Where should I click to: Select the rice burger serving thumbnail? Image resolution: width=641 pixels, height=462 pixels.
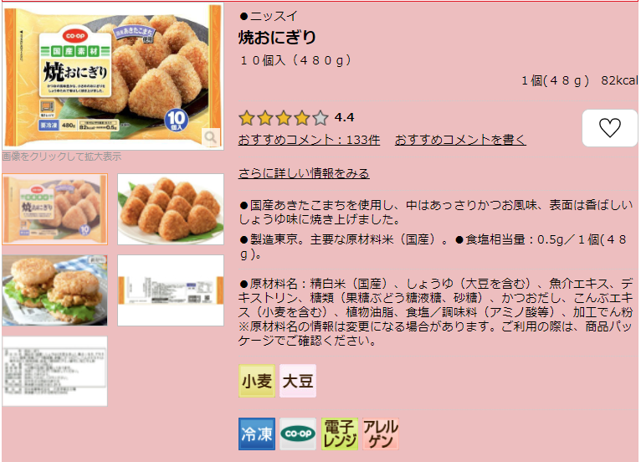(x=54, y=290)
